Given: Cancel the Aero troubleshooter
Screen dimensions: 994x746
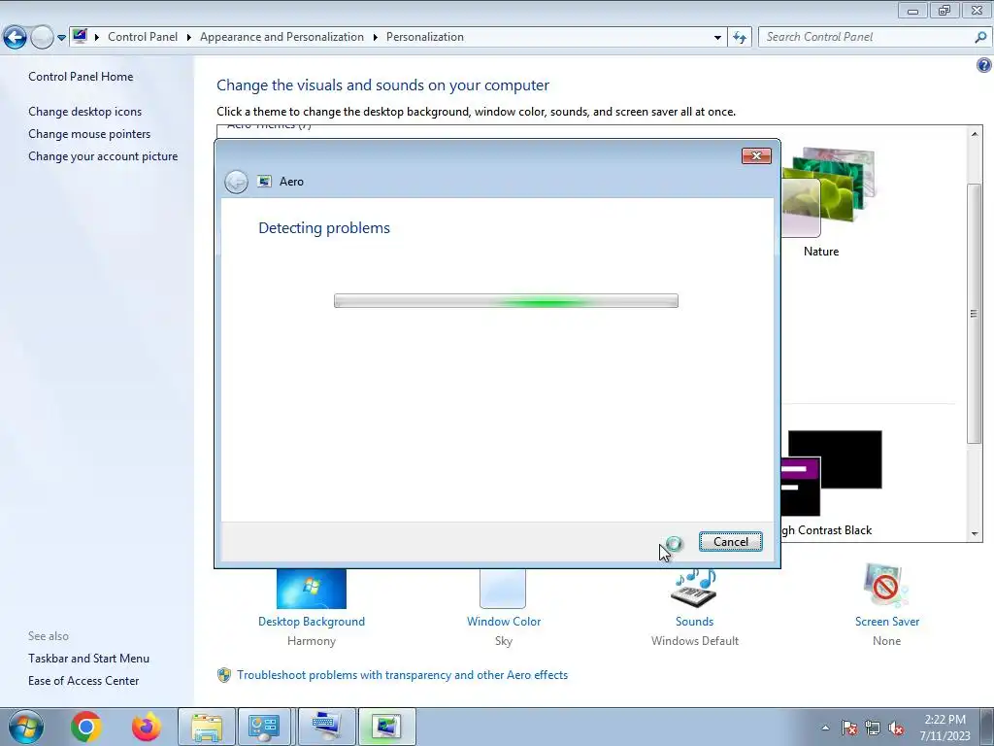Looking at the screenshot, I should pos(730,542).
